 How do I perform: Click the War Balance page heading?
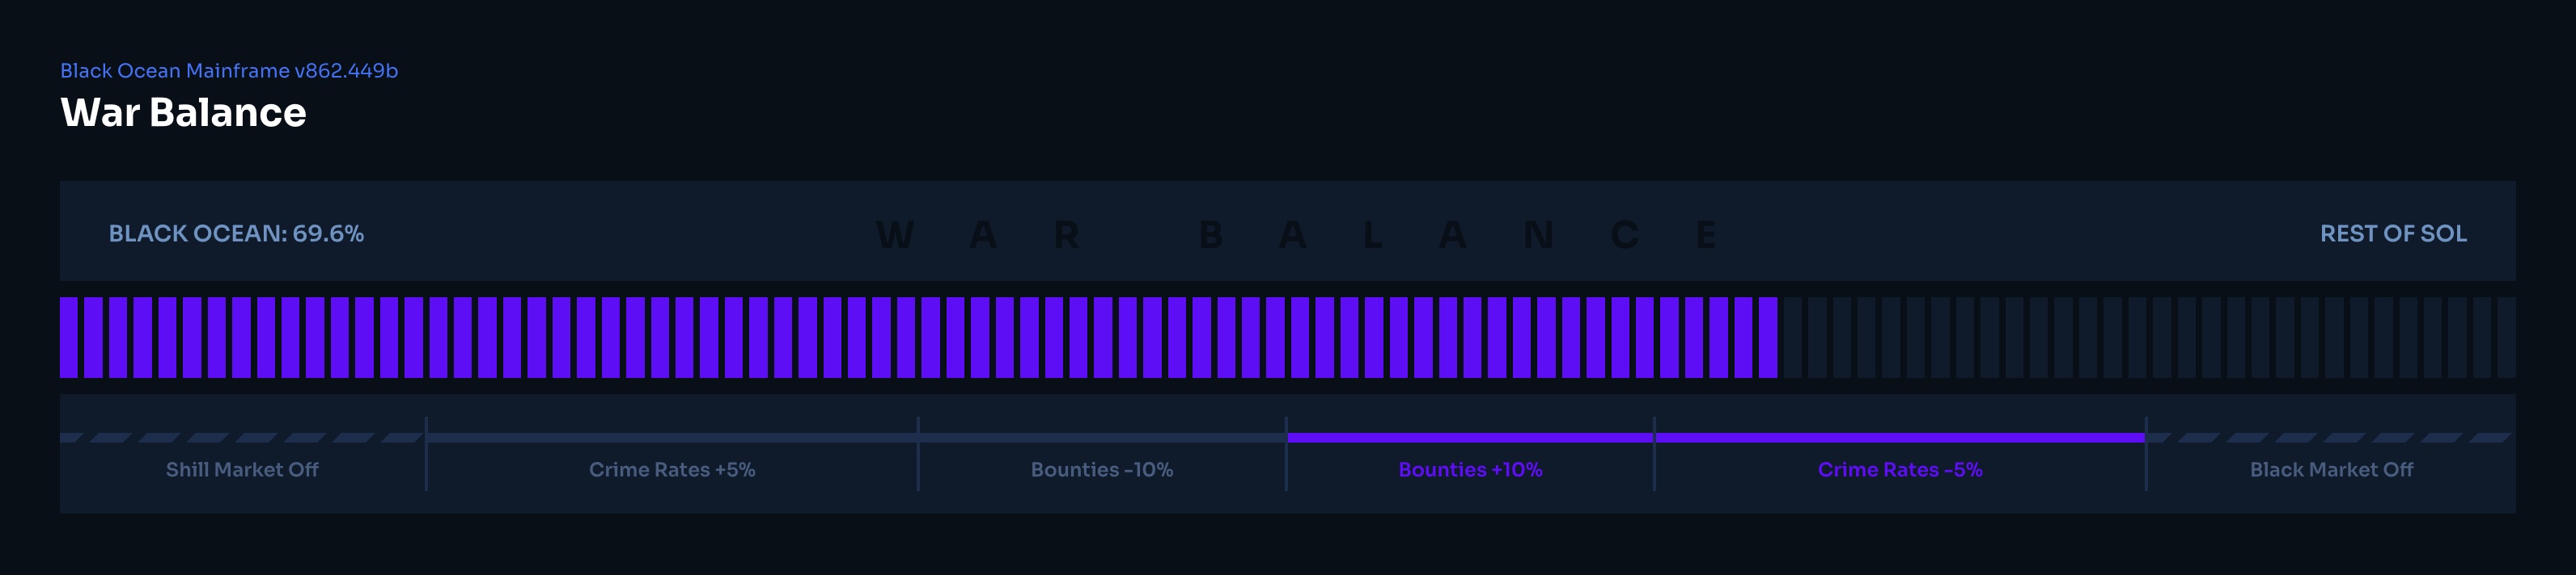tap(183, 113)
